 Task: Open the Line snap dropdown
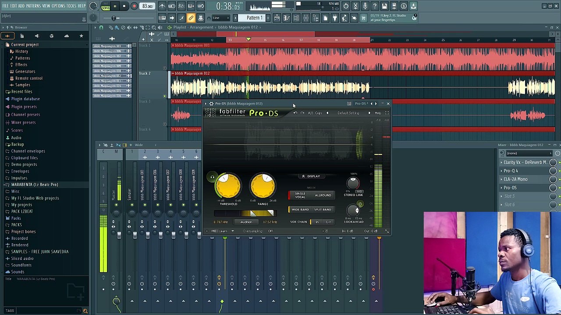(222, 18)
